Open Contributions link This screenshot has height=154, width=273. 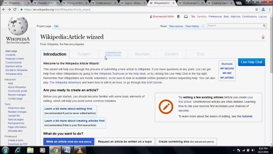coord(249,17)
